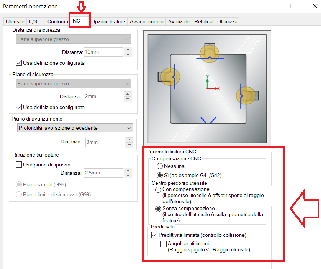Decrease the 2mm plane distance
The height and width of the screenshot is (269, 321).
pyautogui.click(x=128, y=99)
